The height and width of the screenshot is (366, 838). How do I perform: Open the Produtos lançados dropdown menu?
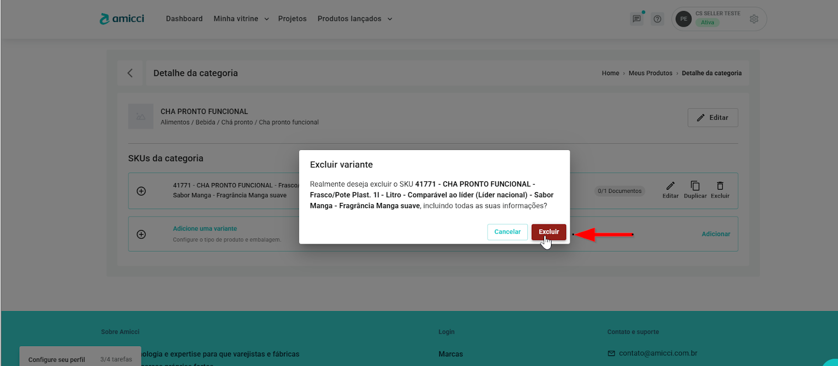tap(355, 19)
